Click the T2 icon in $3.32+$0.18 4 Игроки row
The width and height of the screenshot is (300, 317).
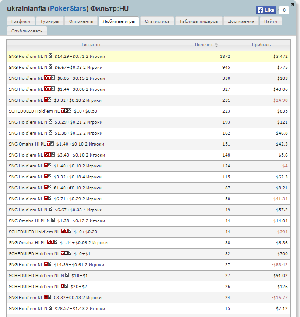click(48, 176)
